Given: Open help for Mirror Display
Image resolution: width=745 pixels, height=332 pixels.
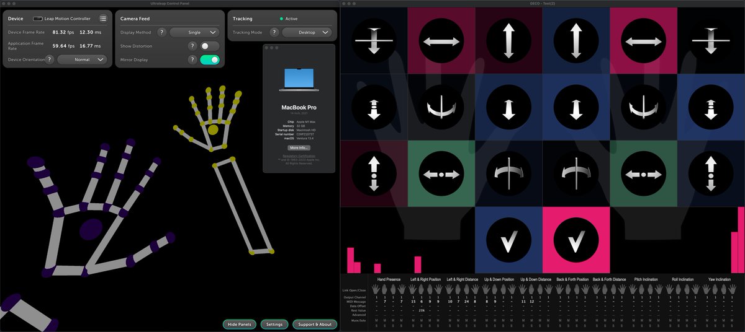Looking at the screenshot, I should tap(192, 59).
